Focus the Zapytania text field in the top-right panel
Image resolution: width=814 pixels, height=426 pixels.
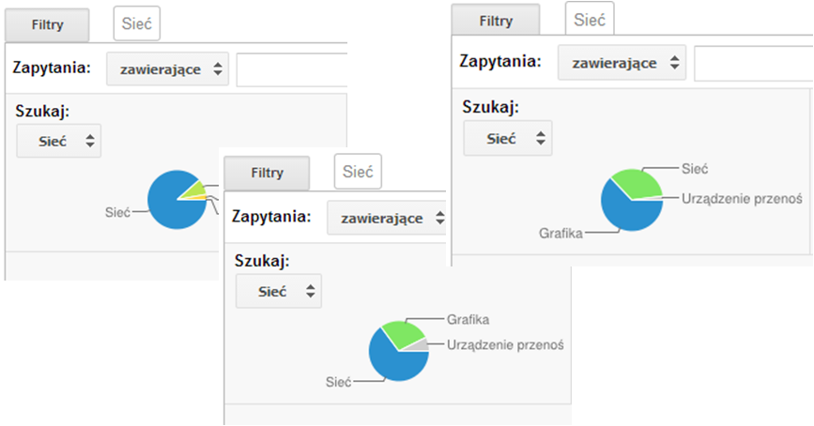[x=751, y=63]
